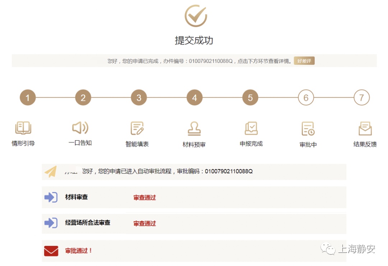388x266 pixels.
Task: Open the 结果反馈 envelope icon
Action: point(365,129)
